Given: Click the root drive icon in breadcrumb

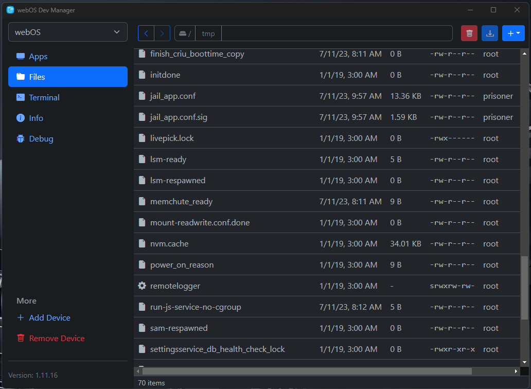Looking at the screenshot, I should click(x=183, y=33).
